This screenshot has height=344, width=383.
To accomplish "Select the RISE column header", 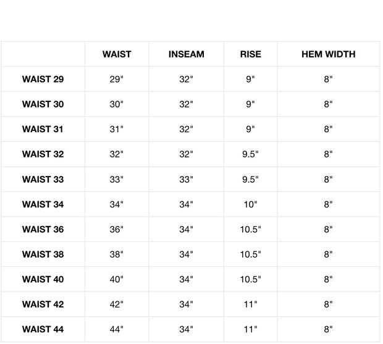I will 250,54.
